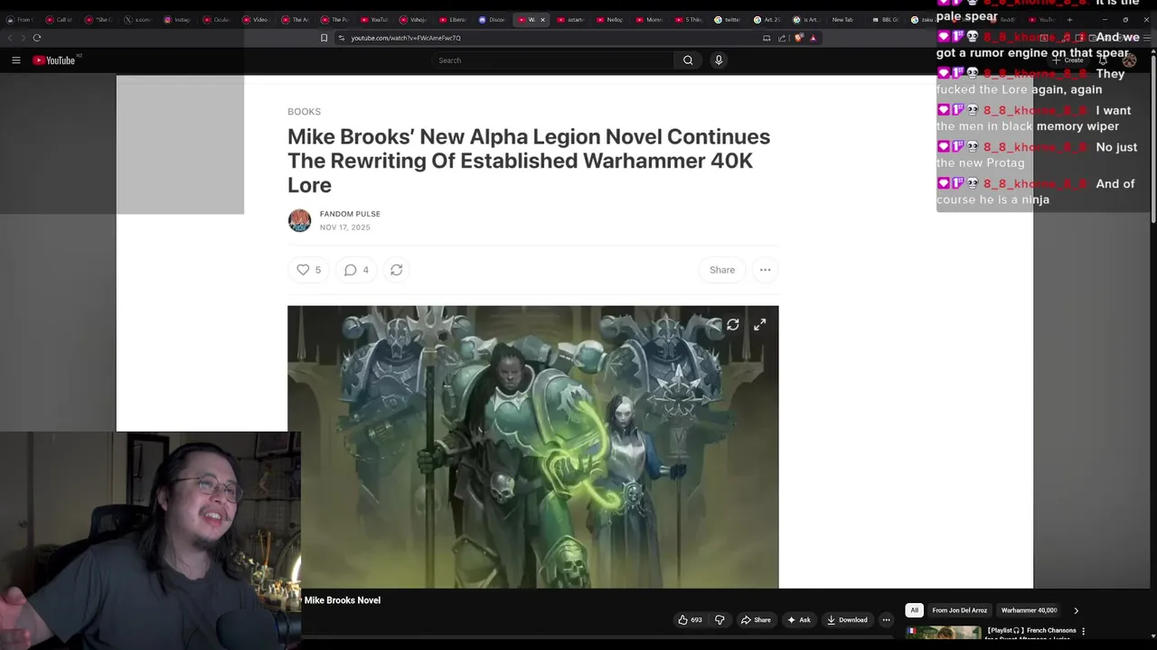The image size is (1157, 650).
Task: Open picture-in-picture icon in address bar
Action: click(767, 38)
